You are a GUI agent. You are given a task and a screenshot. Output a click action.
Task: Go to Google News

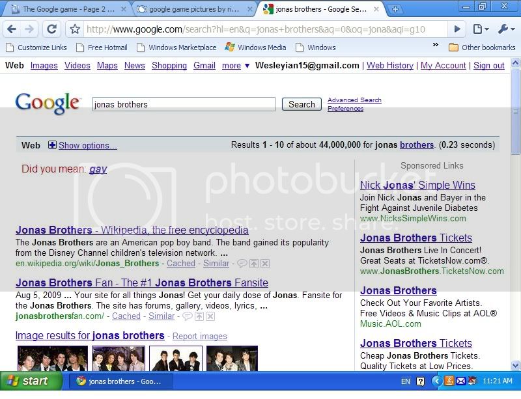(x=135, y=66)
